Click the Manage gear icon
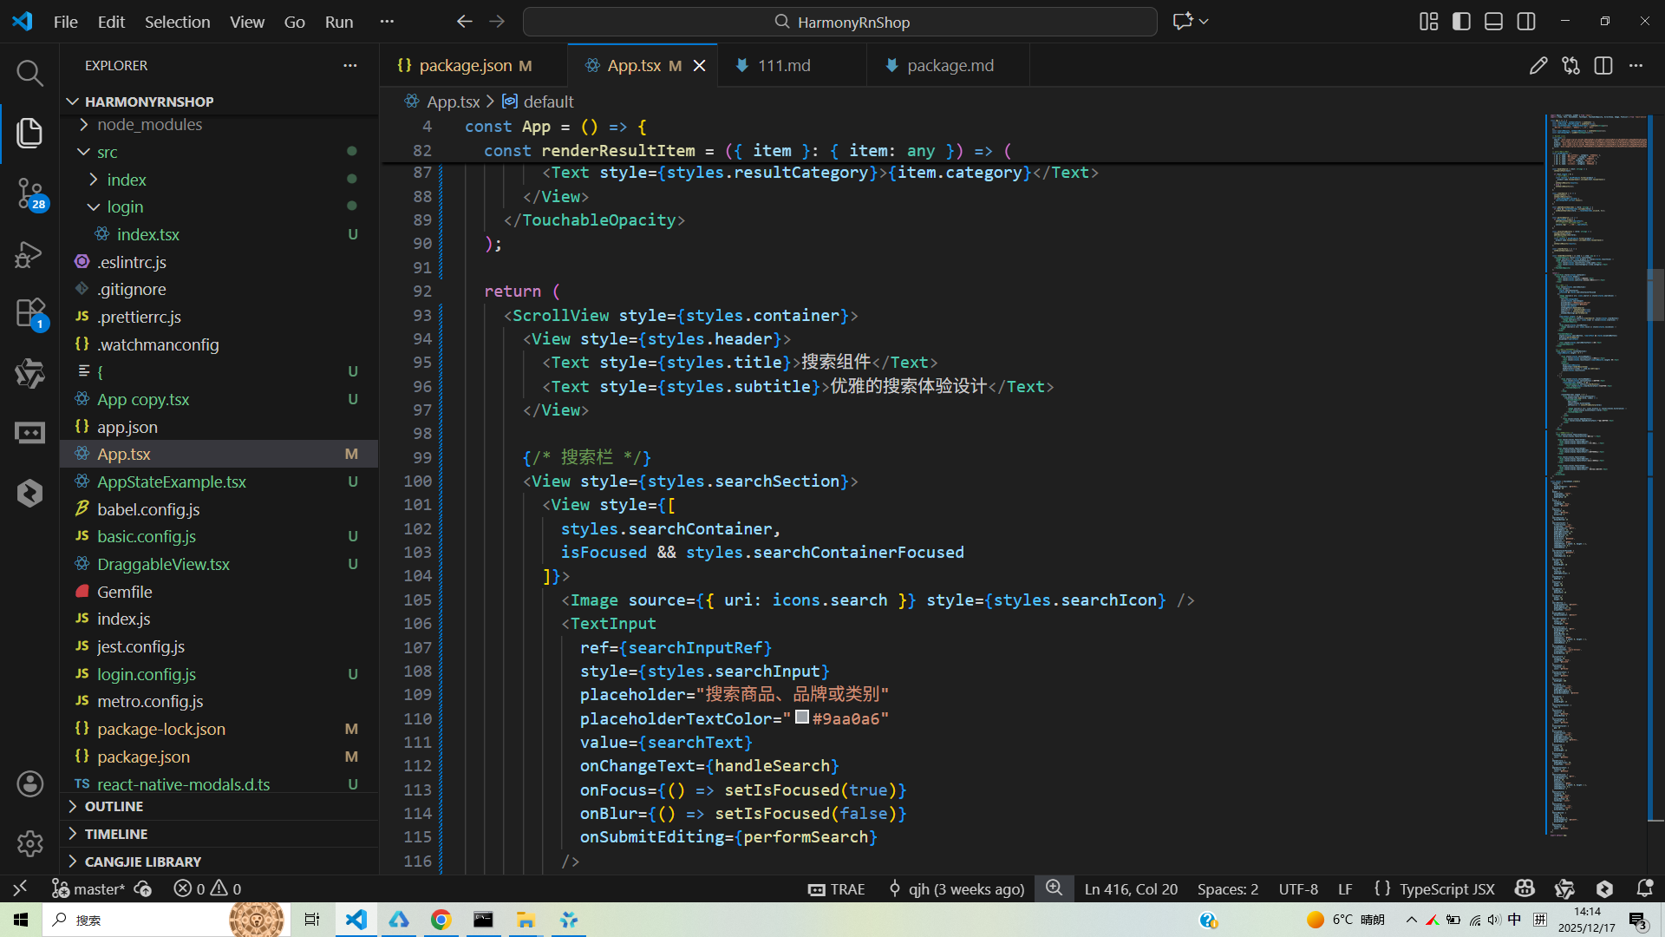1665x937 pixels. 29,842
